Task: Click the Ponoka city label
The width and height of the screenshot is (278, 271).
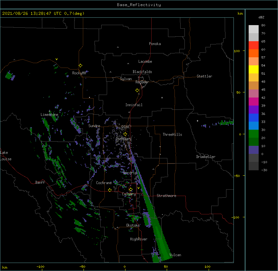Action: (x=155, y=44)
